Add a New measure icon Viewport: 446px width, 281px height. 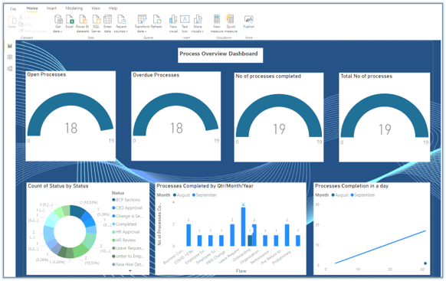217,19
